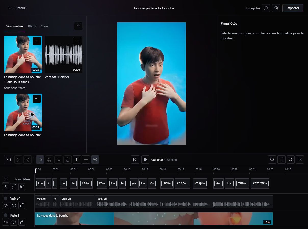Click the Exporter button

coord(293,8)
